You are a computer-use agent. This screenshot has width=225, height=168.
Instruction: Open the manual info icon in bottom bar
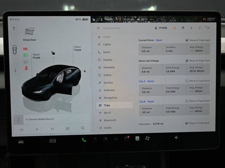pos(137,138)
